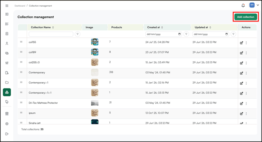Screen dimensions: 262x142
Task: Click the Dri-Tec Mattress Protector thumbnail
Action: (95, 103)
